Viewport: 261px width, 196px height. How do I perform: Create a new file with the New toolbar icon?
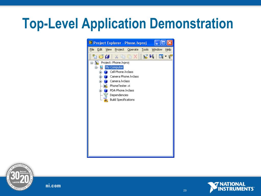95,56
